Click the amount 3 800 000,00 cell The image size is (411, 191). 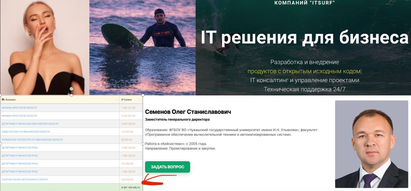[128, 124]
